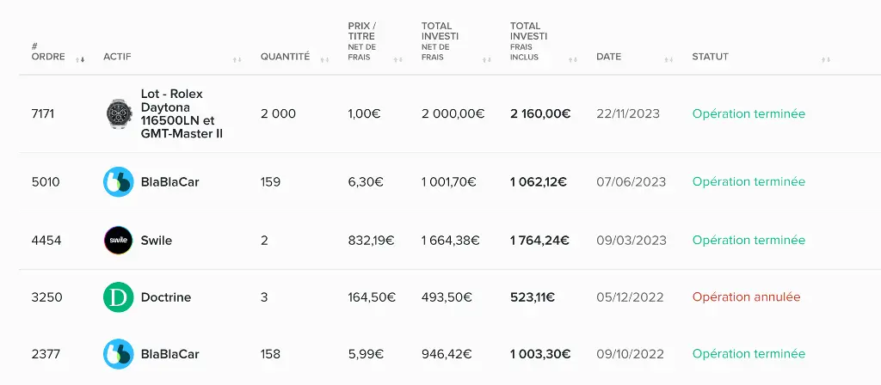Select the Opération annulée status text
Image resolution: width=881 pixels, height=385 pixels.
point(746,296)
